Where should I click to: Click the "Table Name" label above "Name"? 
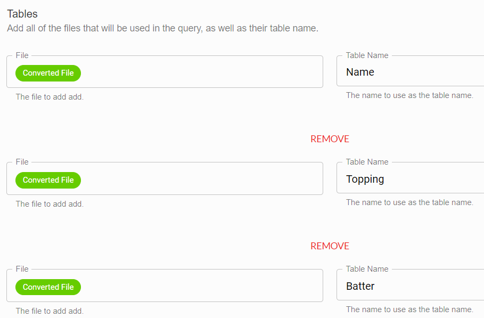pos(367,55)
